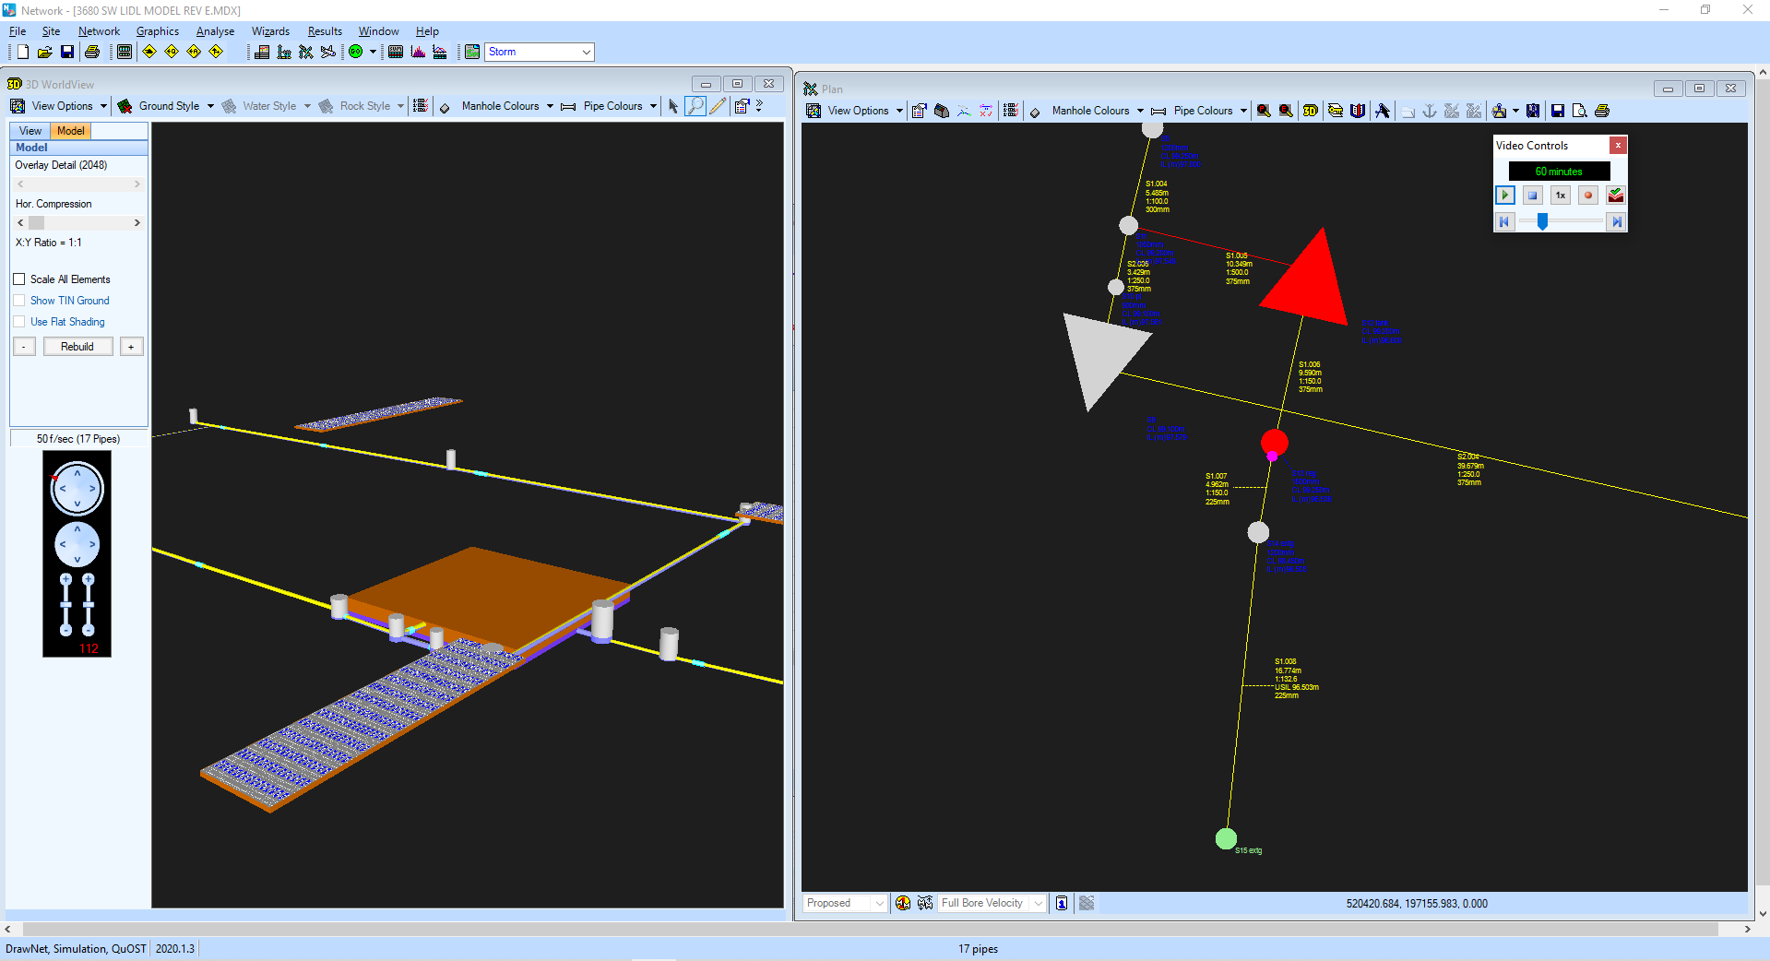The width and height of the screenshot is (1770, 961).
Task: Check the Use Flat Shading option
Action: [19, 322]
